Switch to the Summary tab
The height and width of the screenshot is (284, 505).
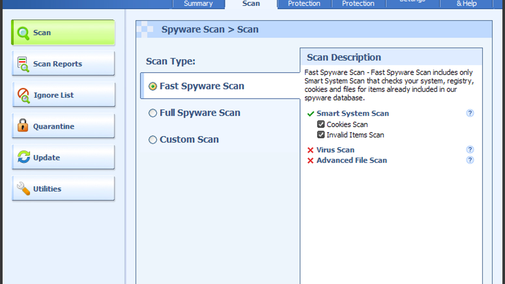coord(198,4)
